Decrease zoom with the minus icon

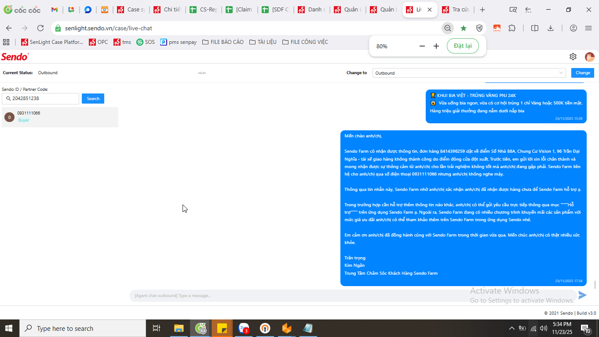tap(422, 46)
